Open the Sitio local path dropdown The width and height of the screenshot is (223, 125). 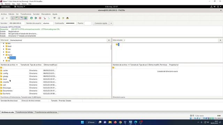(109, 40)
